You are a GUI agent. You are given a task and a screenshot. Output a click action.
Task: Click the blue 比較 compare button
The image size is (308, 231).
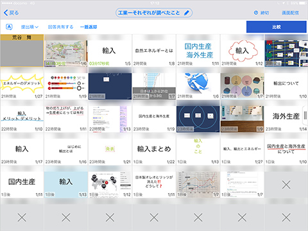[277, 27]
